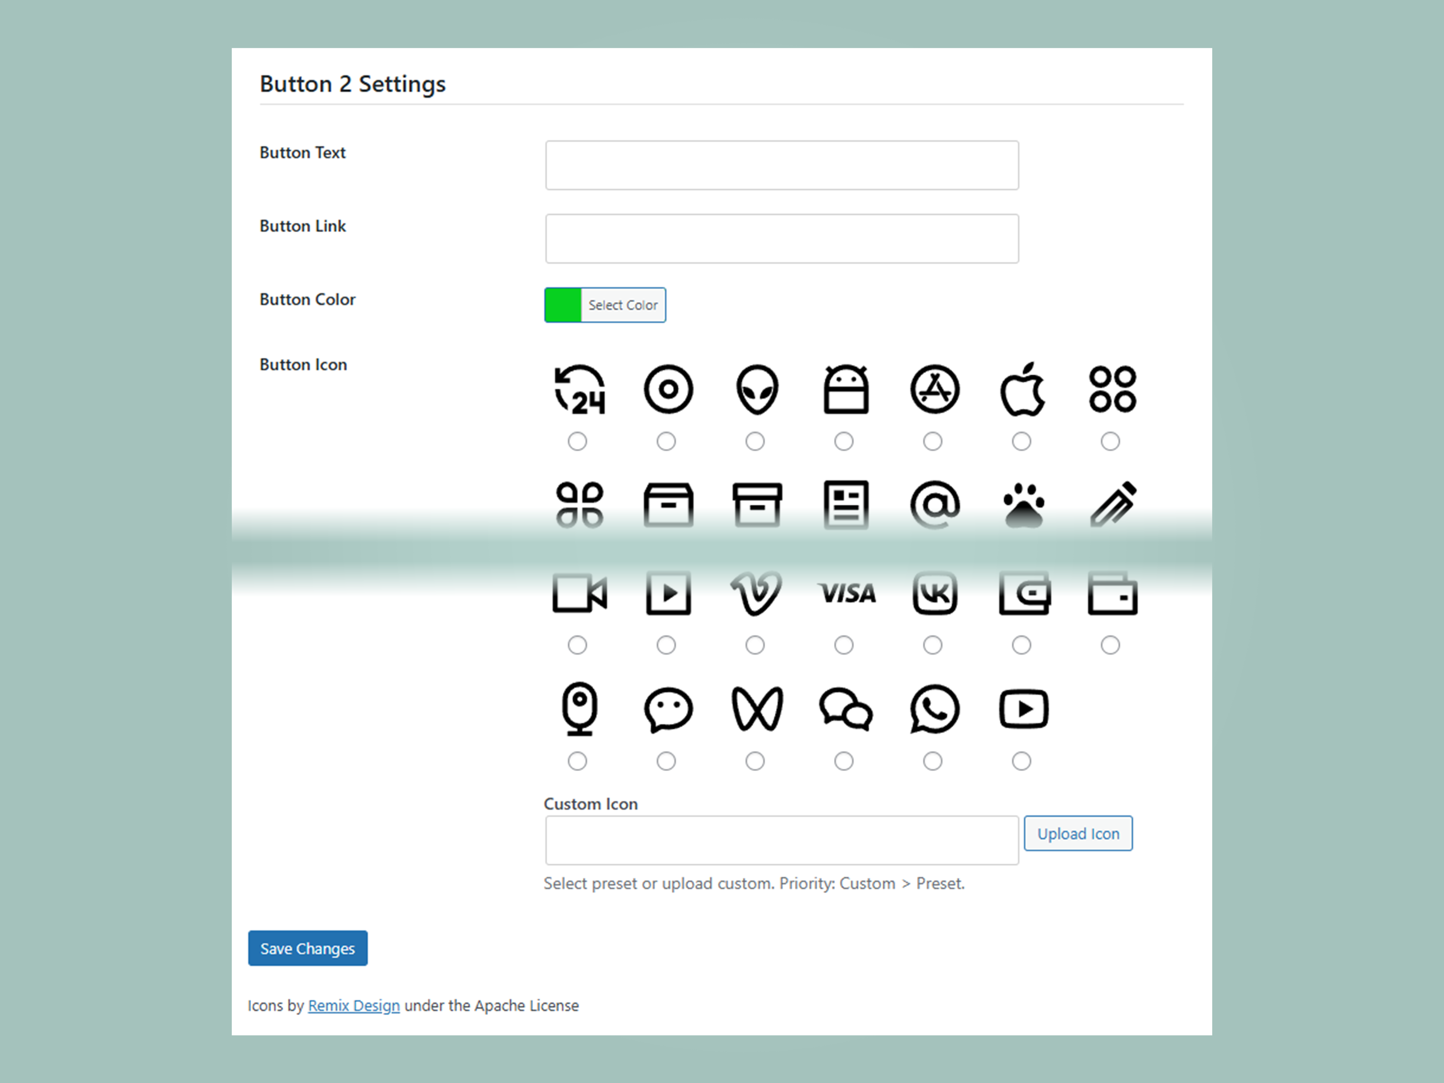Pick the Apple logo icon
1444x1083 pixels.
point(1023,390)
